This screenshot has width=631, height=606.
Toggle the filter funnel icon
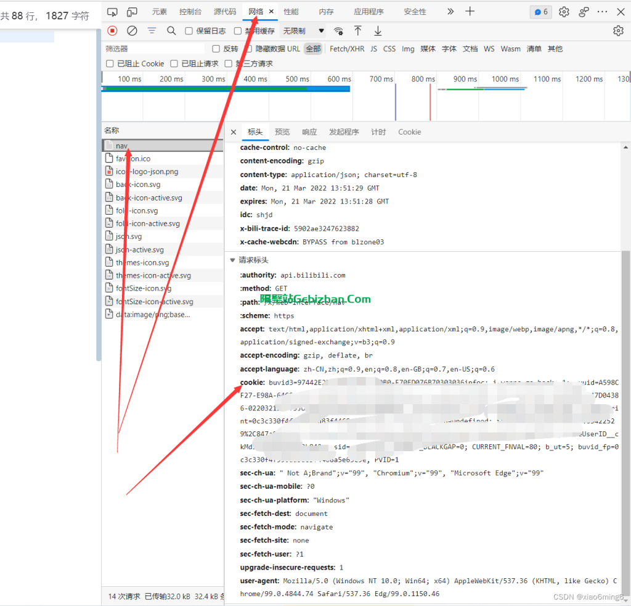coord(152,31)
